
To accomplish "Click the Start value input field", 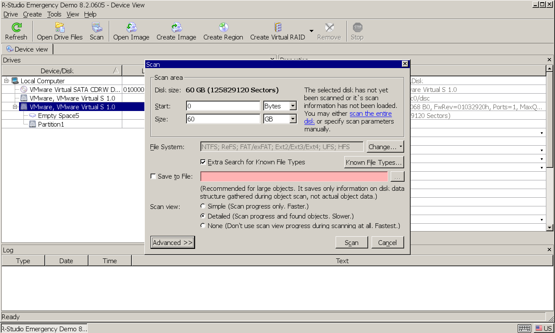I will (x=223, y=106).
